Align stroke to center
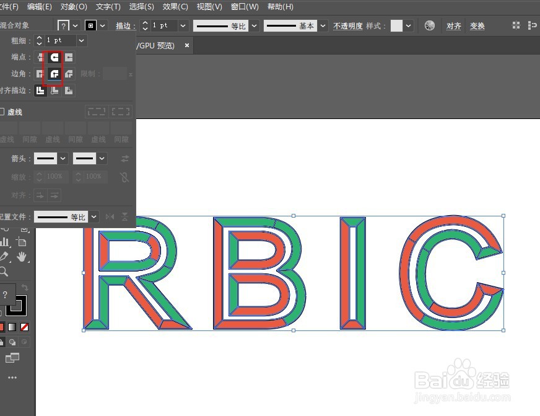 coord(40,91)
